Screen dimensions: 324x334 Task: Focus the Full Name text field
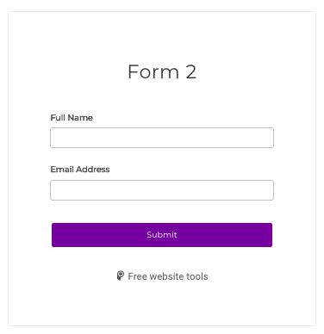[162, 138]
